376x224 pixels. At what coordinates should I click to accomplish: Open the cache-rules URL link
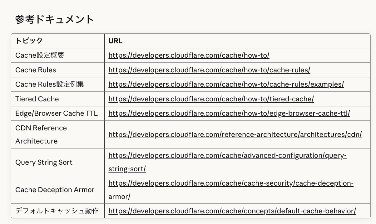tap(209, 70)
